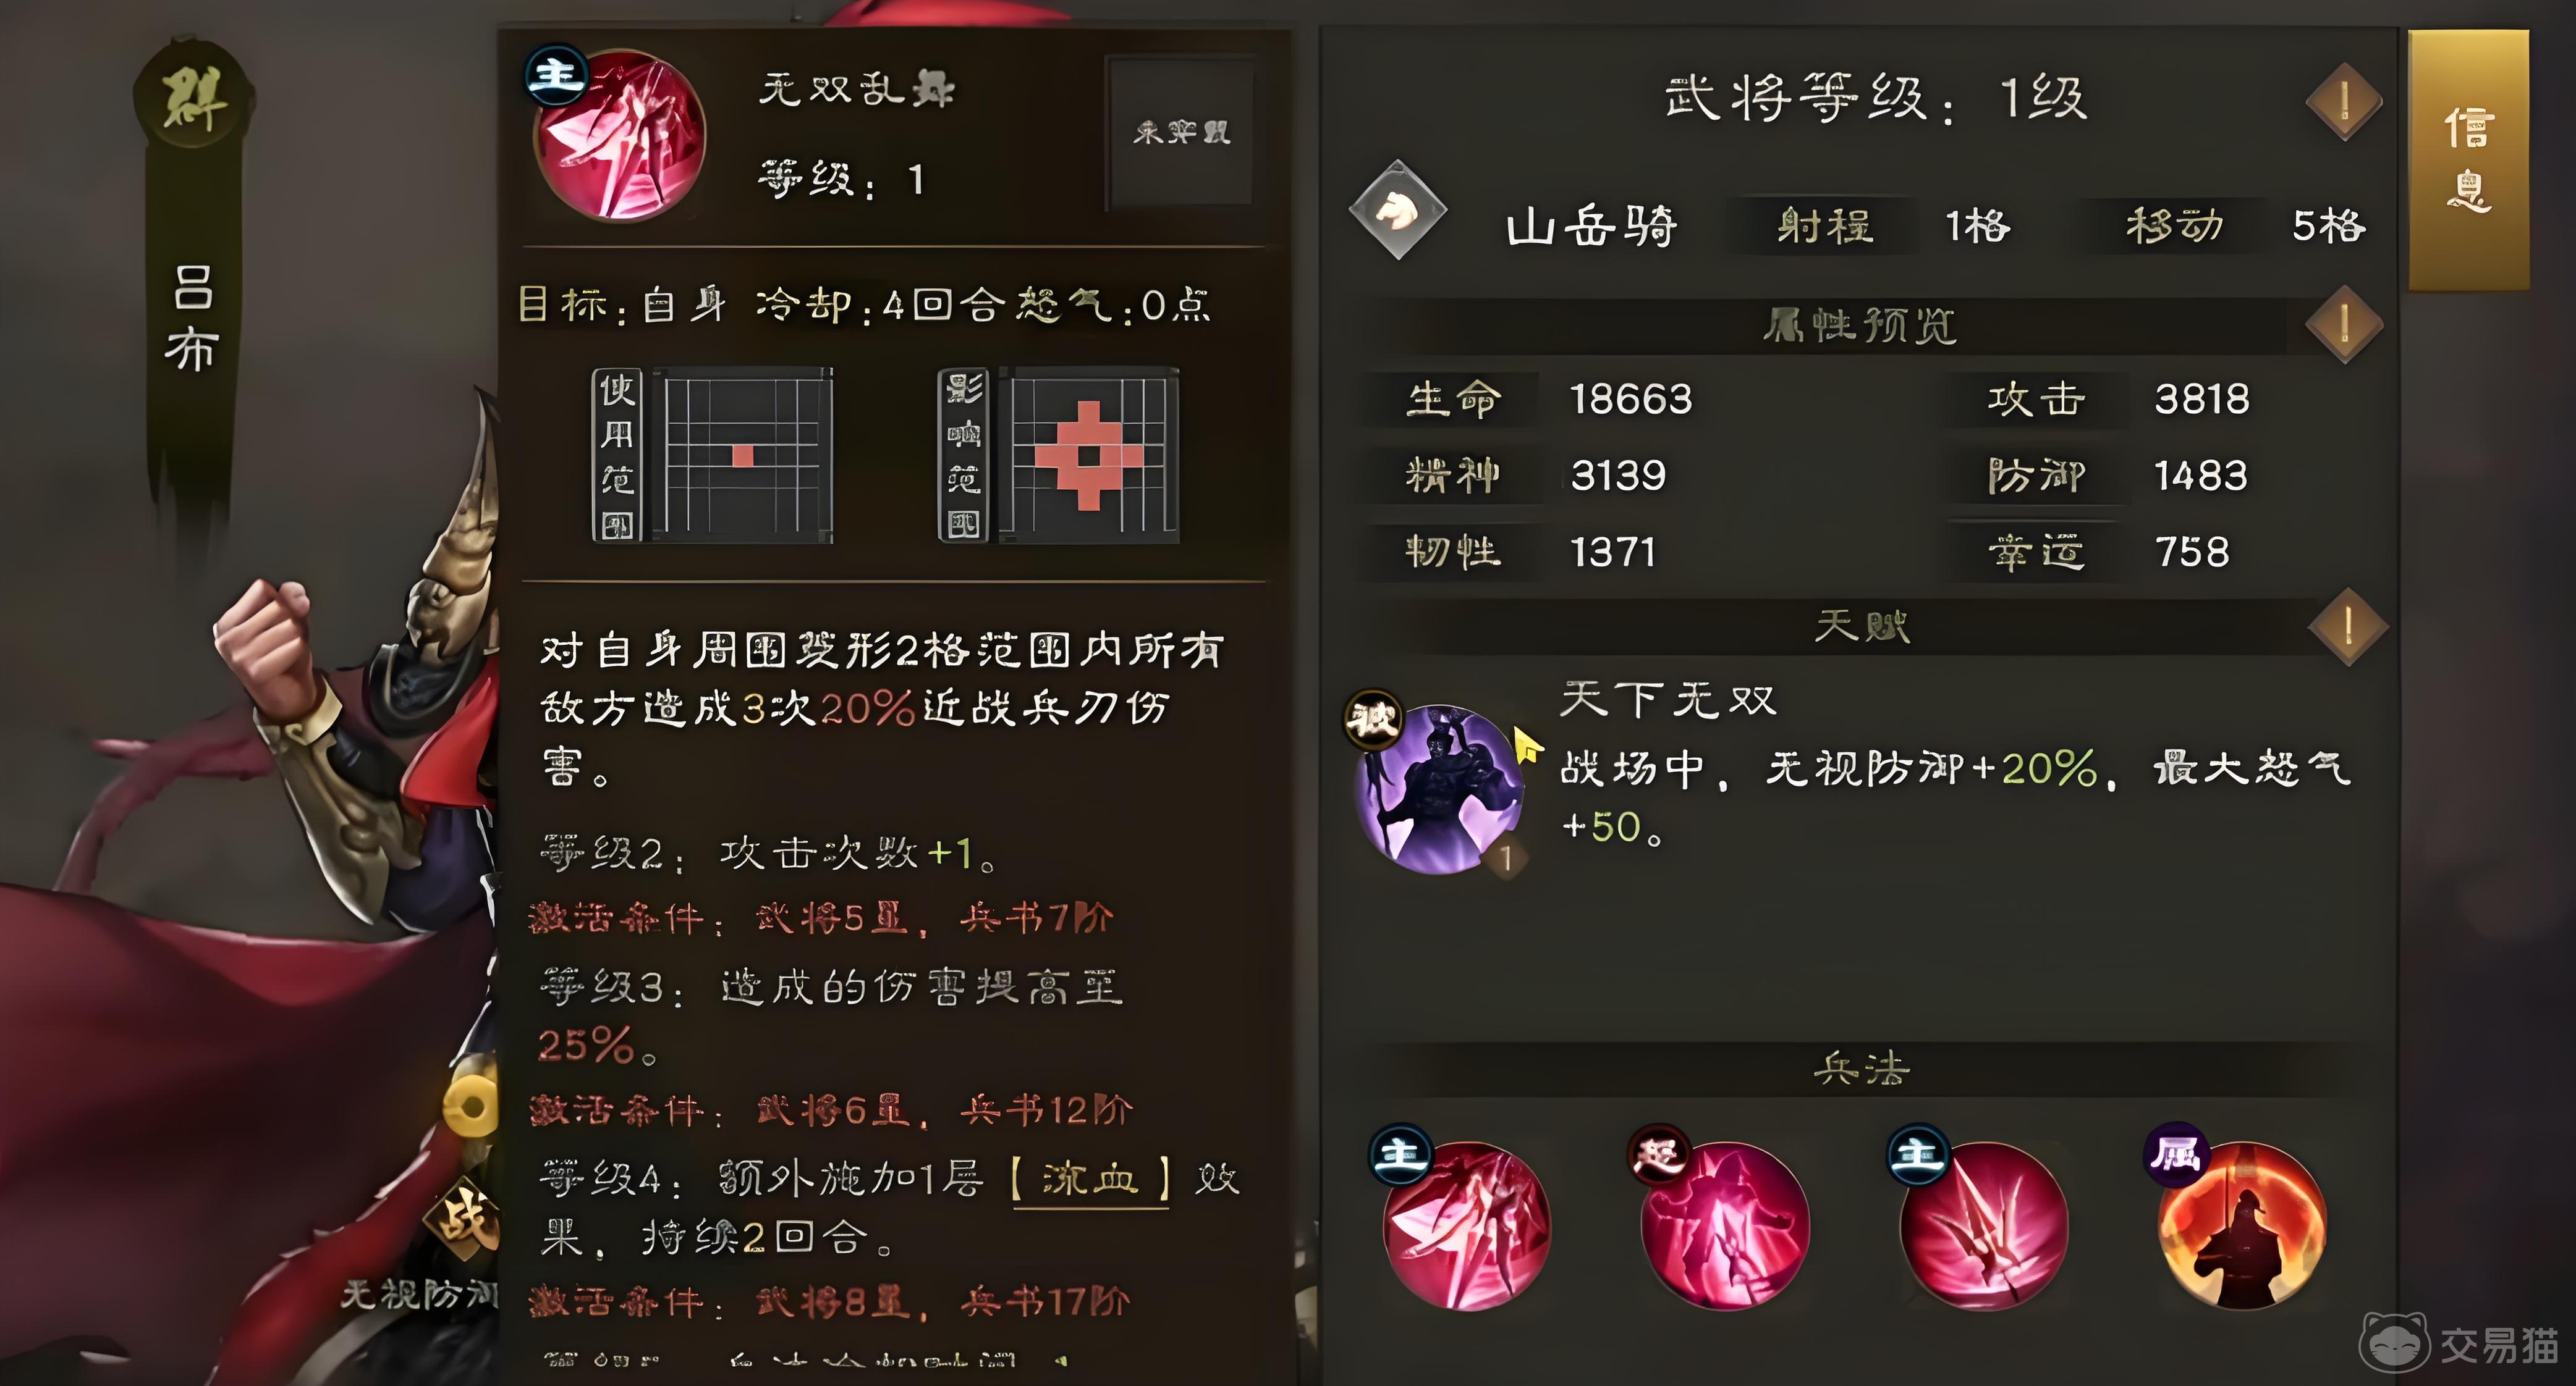
Task: Select the fourth 兵法 skill with 属 badge
Action: 2242,1225
